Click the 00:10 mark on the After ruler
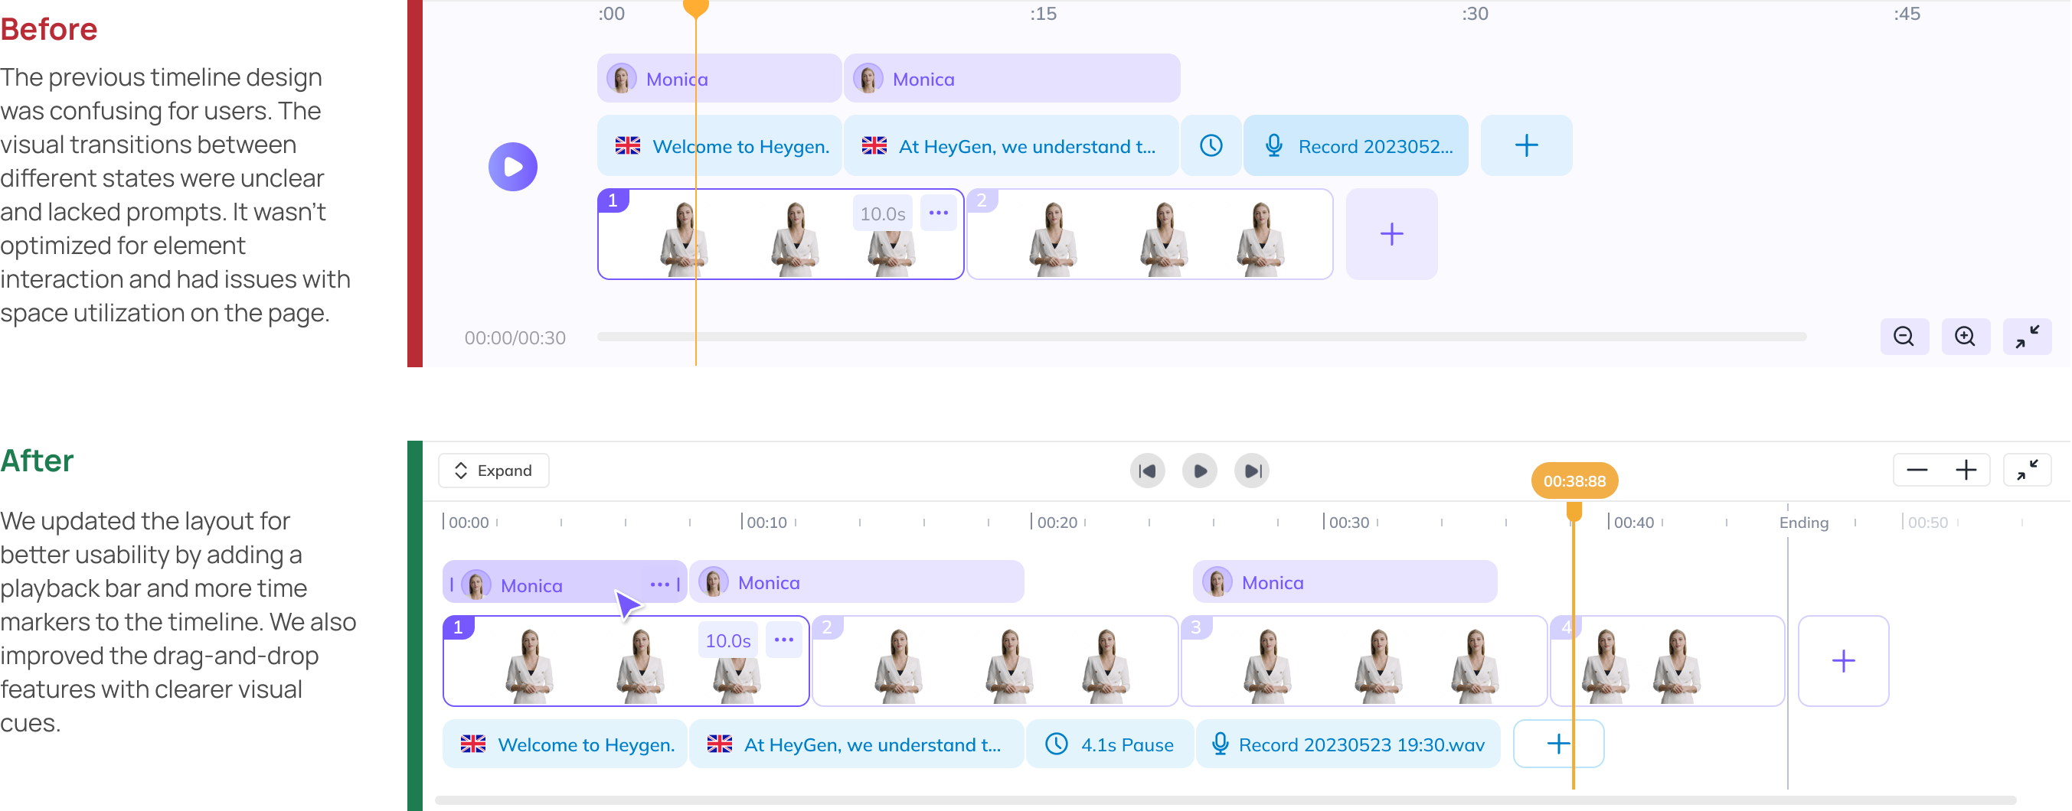 pyautogui.click(x=766, y=523)
